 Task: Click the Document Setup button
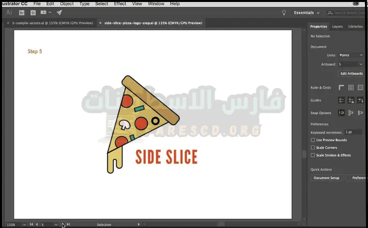click(327, 178)
